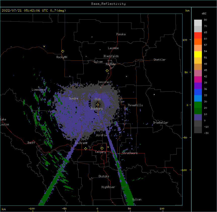The height and width of the screenshot is (212, 217).
Task: Click the Lake Louise label
Action: coord(5,122)
